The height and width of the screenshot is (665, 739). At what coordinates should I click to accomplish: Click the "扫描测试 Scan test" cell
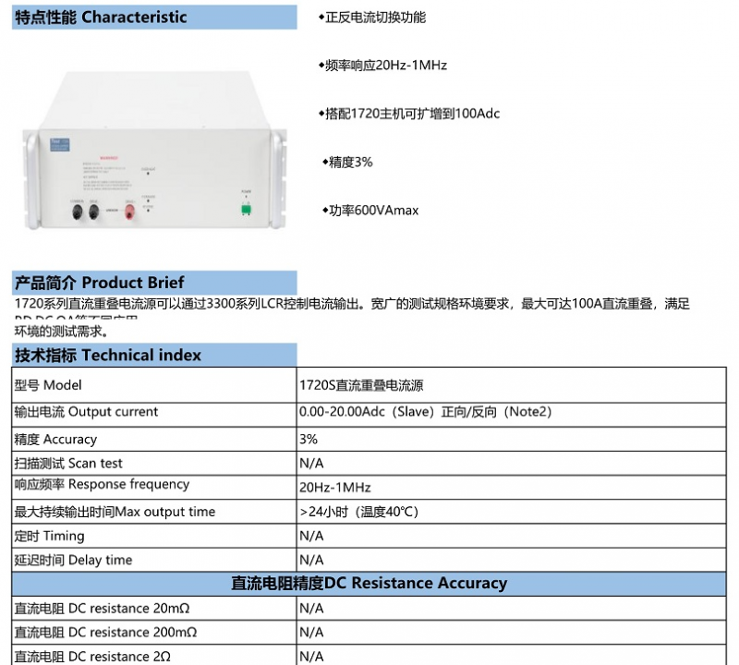point(154,464)
